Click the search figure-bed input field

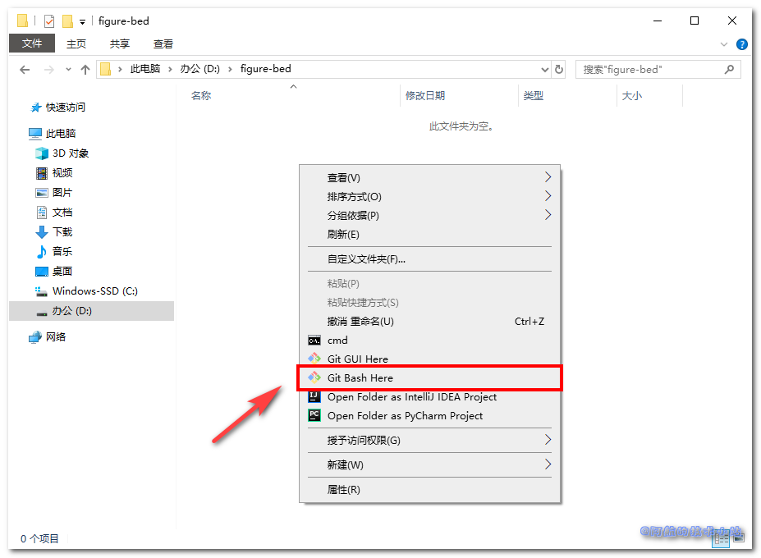pos(649,70)
